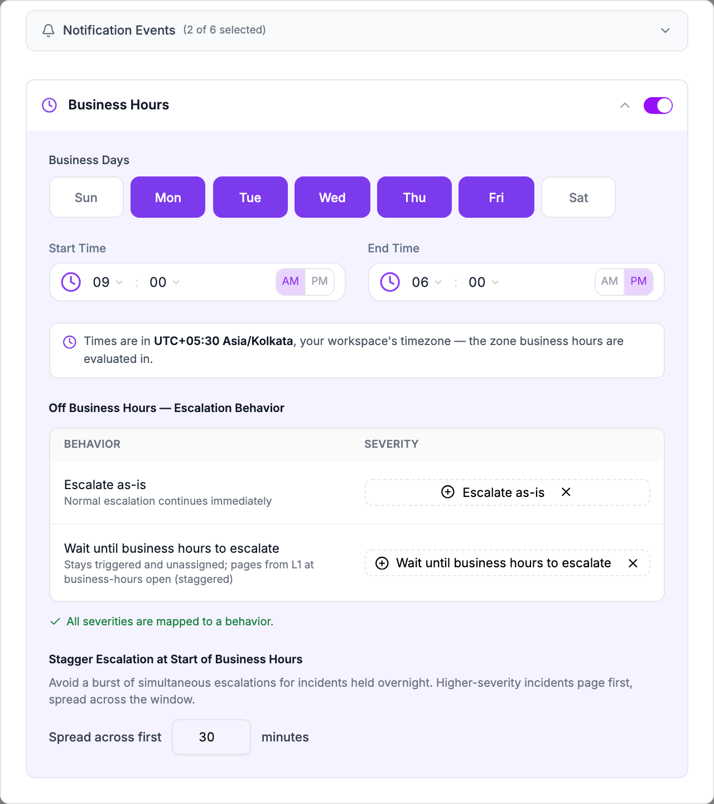This screenshot has width=714, height=804.
Task: Click the Notification Events bell icon
Action: point(49,31)
